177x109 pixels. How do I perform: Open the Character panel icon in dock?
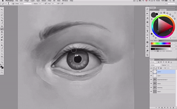click(x=147, y=35)
